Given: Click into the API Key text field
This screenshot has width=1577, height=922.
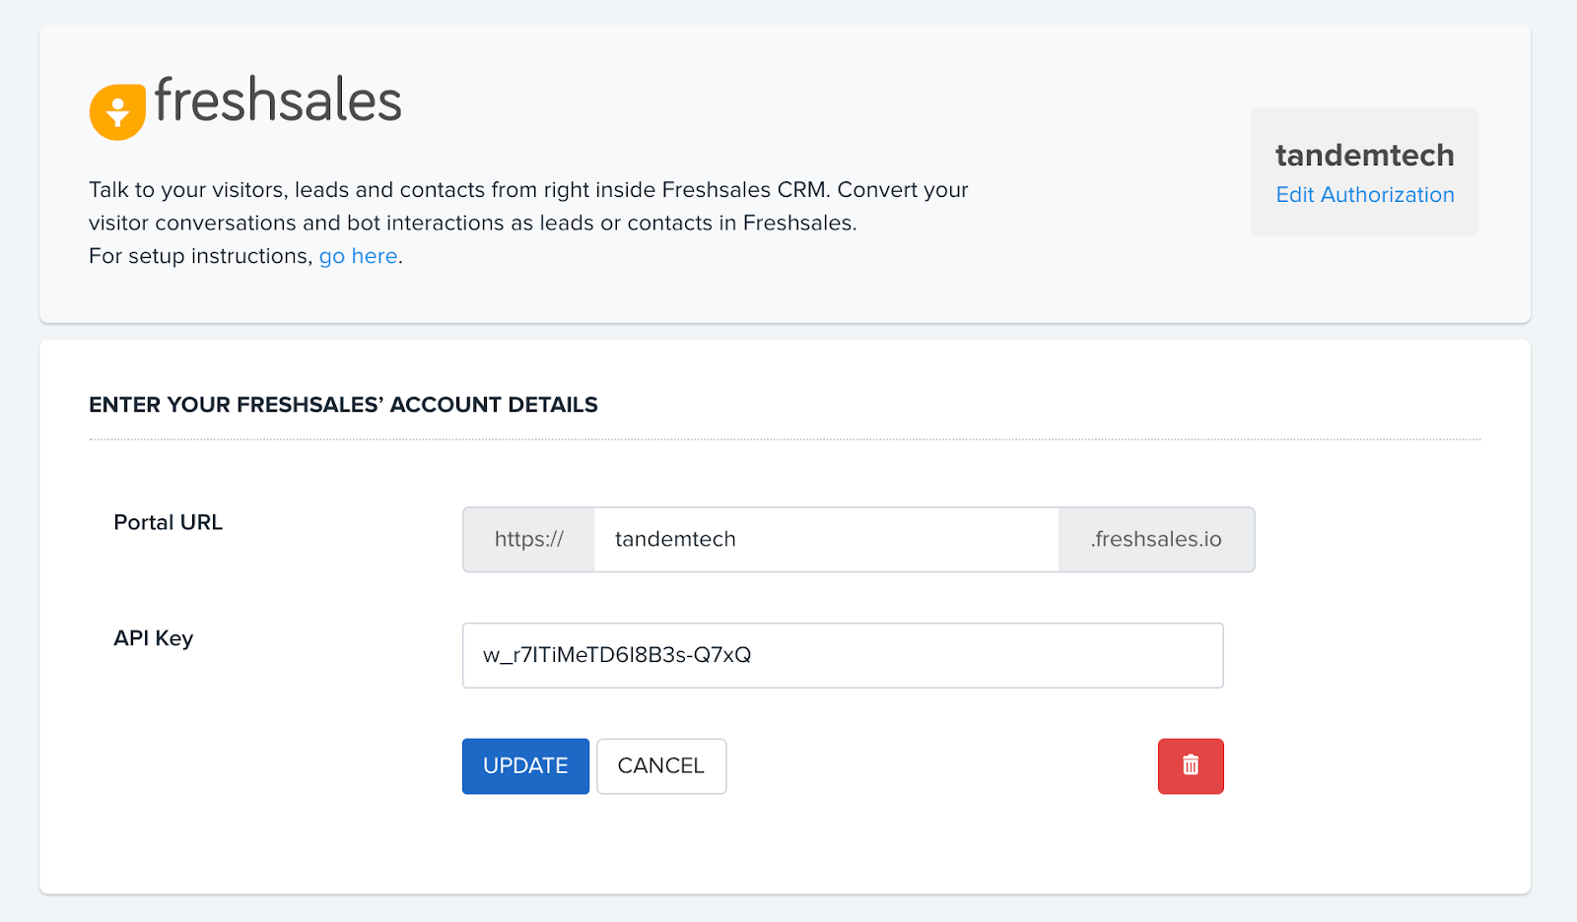Looking at the screenshot, I should (x=842, y=655).
